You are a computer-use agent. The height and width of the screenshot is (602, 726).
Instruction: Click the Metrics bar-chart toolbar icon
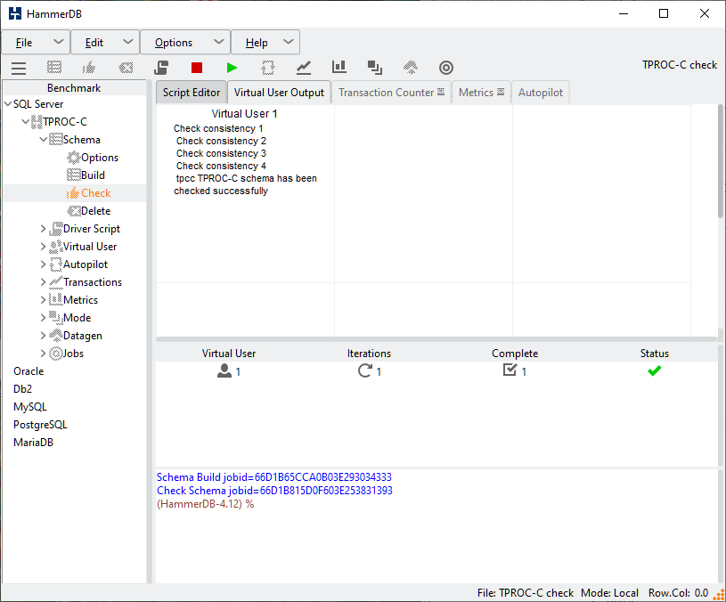pos(339,68)
